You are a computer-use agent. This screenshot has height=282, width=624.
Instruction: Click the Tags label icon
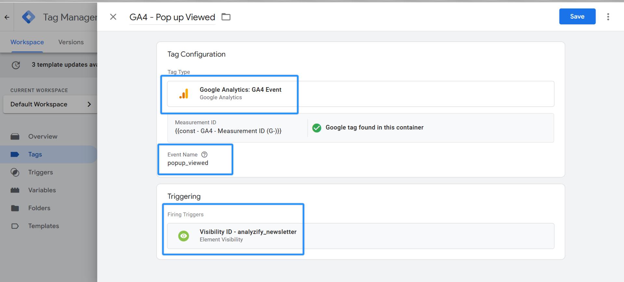coord(15,154)
